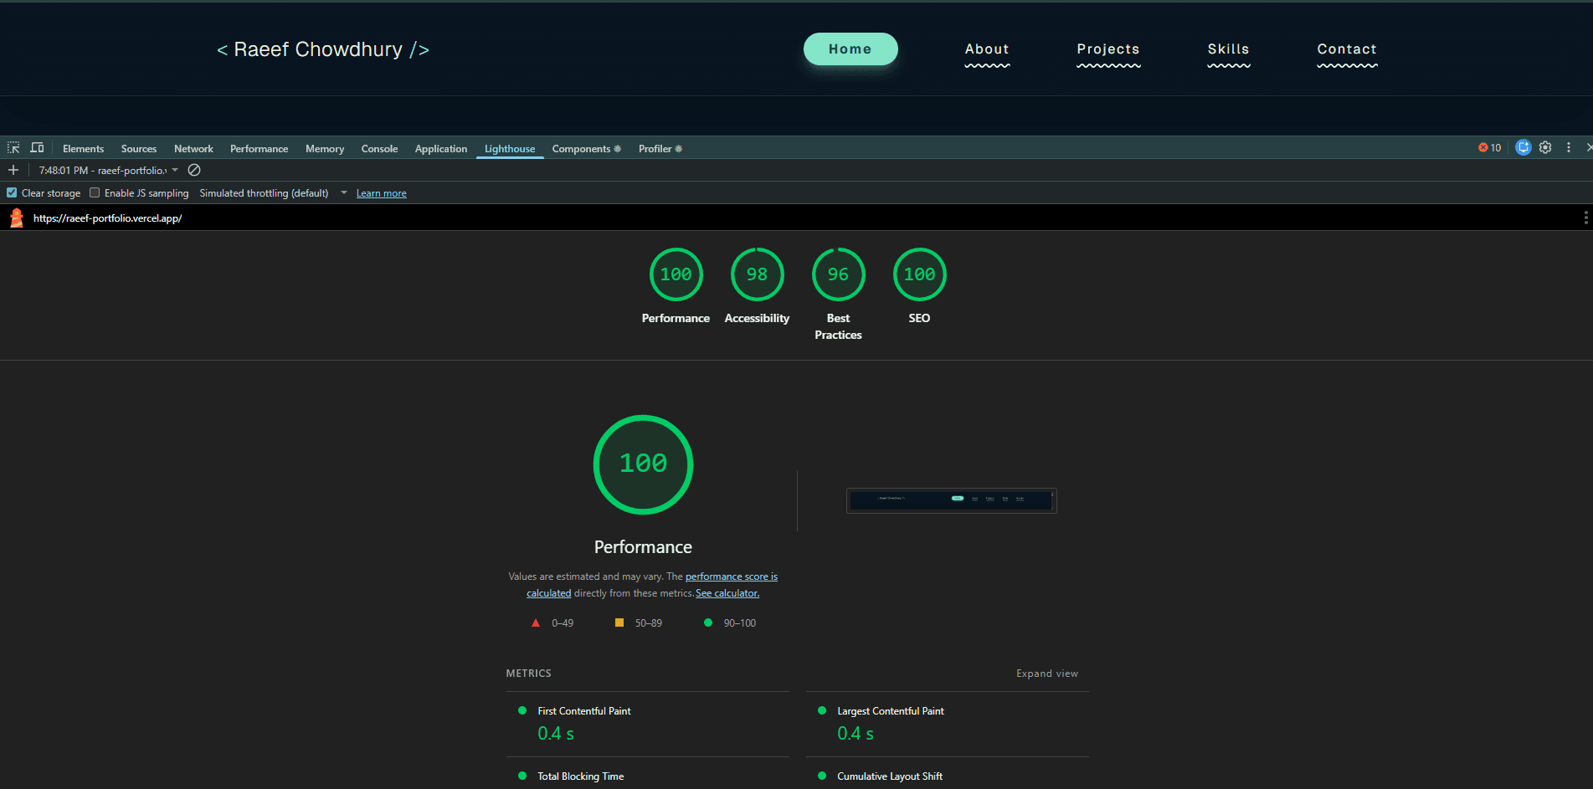The width and height of the screenshot is (1593, 789).
Task: Uncheck the Clear storage checkbox
Action: click(x=12, y=193)
